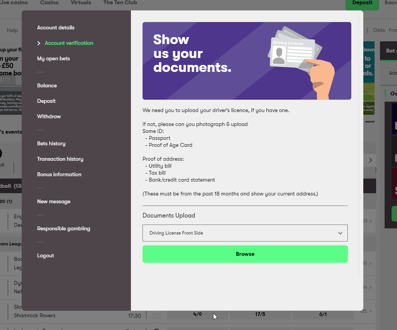397x330 pixels.
Task: Open New message
Action: click(54, 202)
